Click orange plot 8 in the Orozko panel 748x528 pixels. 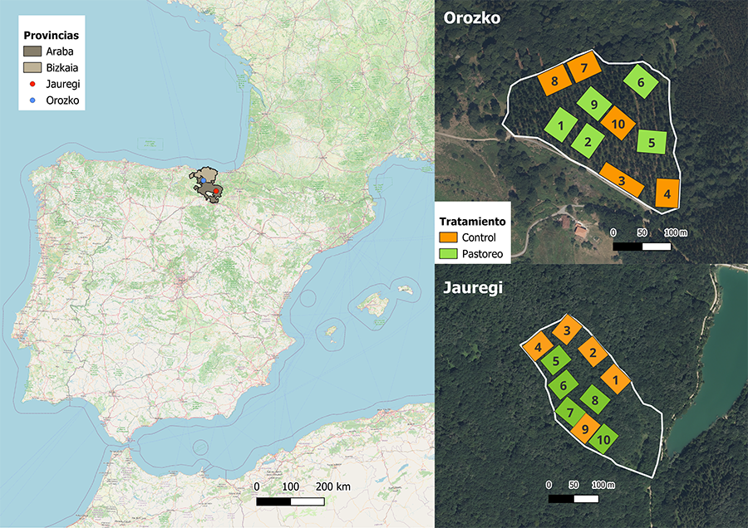(x=554, y=80)
